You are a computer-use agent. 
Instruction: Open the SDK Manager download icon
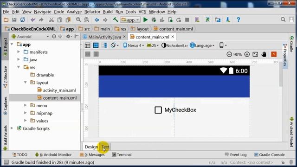point(228,19)
